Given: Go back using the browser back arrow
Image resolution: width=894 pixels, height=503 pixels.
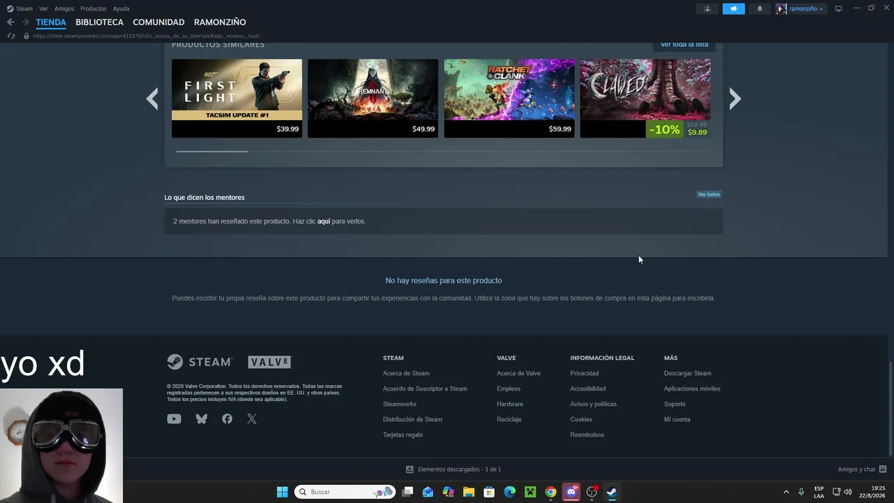Looking at the screenshot, I should tap(10, 22).
